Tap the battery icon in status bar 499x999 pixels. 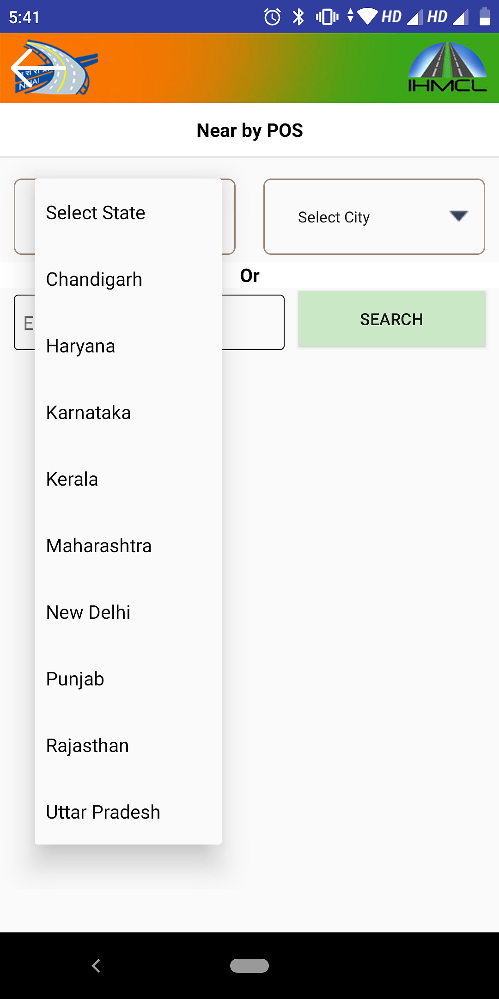(x=484, y=17)
